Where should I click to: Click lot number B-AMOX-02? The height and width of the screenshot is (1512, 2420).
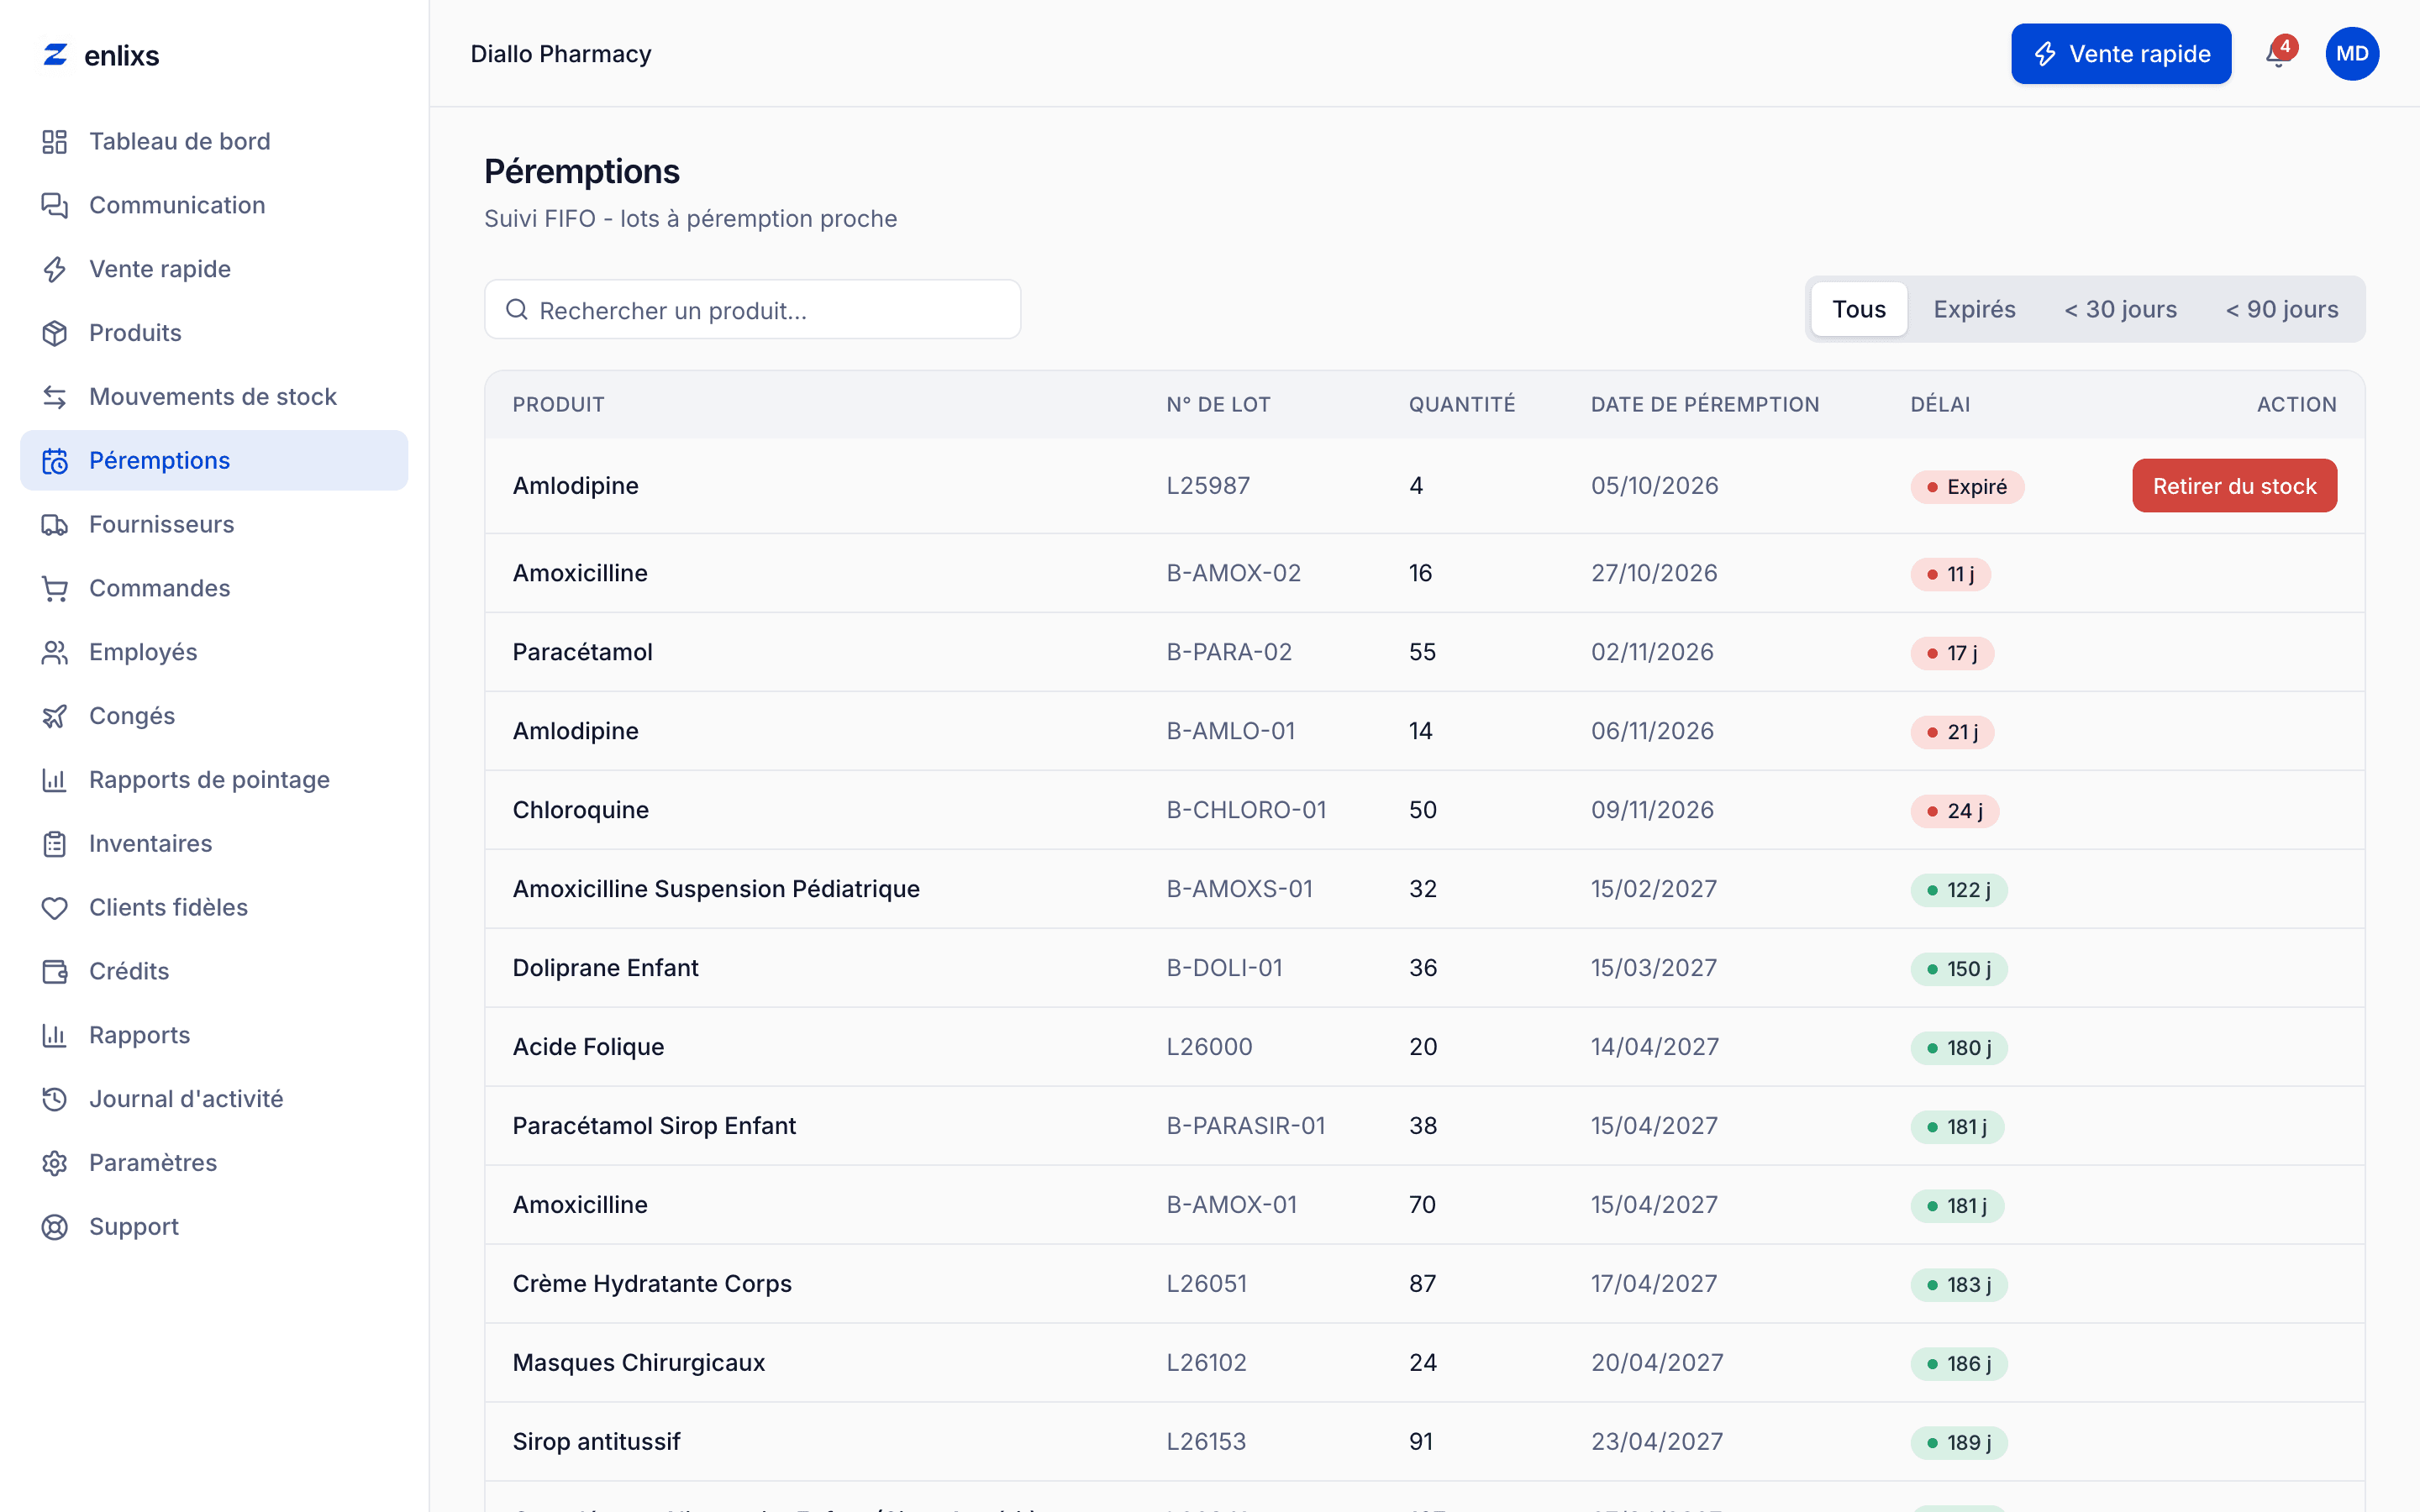1233,573
